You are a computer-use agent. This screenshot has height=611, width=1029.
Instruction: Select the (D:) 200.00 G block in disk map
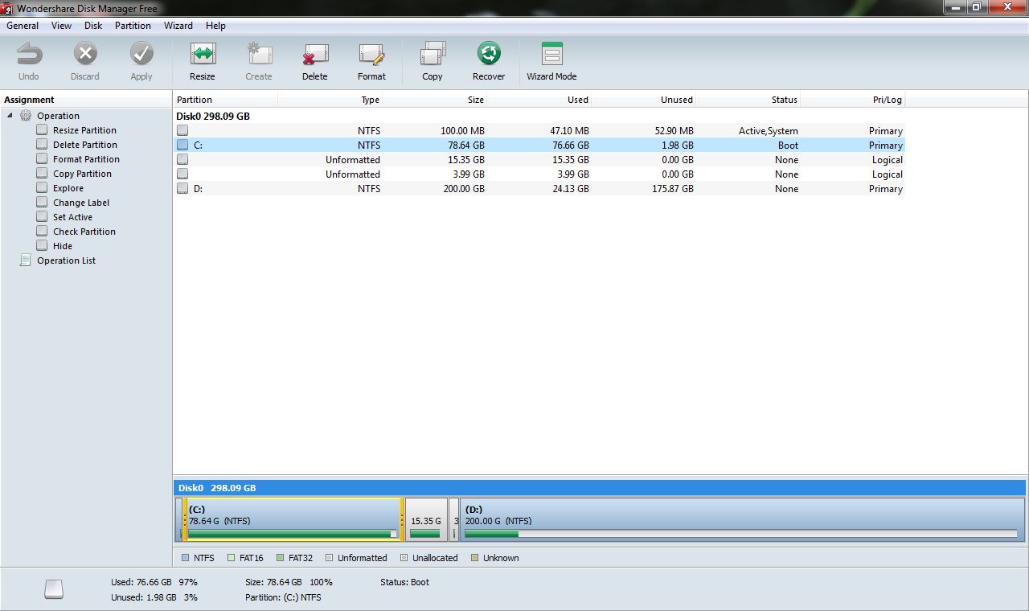pyautogui.click(x=742, y=519)
